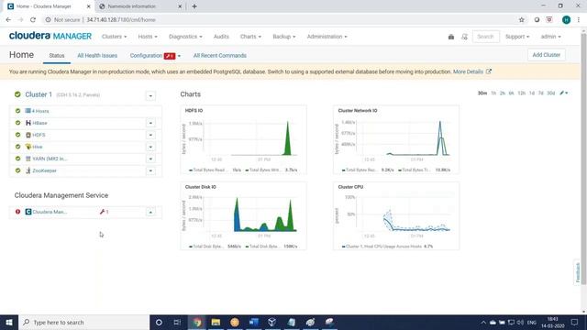The width and height of the screenshot is (587, 330).
Task: Expand HBase actions dropdown arrow
Action: click(x=150, y=123)
